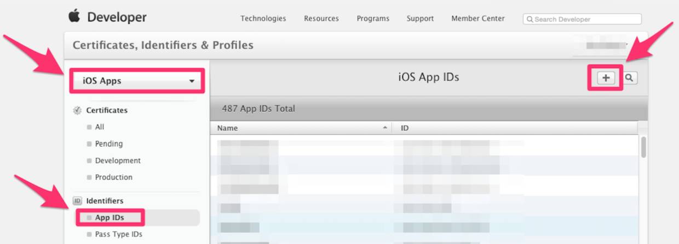Select Pending certificates
679x244 pixels.
pyautogui.click(x=108, y=144)
